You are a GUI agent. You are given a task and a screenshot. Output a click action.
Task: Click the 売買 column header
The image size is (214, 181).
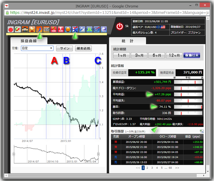click(x=116, y=137)
